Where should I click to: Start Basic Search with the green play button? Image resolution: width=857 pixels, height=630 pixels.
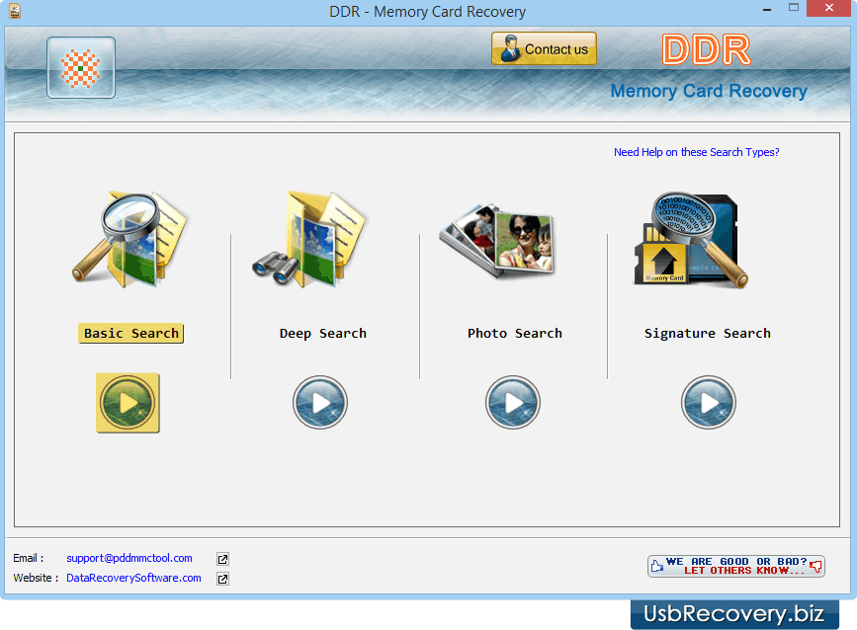point(128,403)
